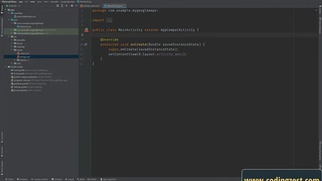The image size is (322, 181).
Task: Expand the androidTest package node
Action: pyautogui.click(x=12, y=30)
